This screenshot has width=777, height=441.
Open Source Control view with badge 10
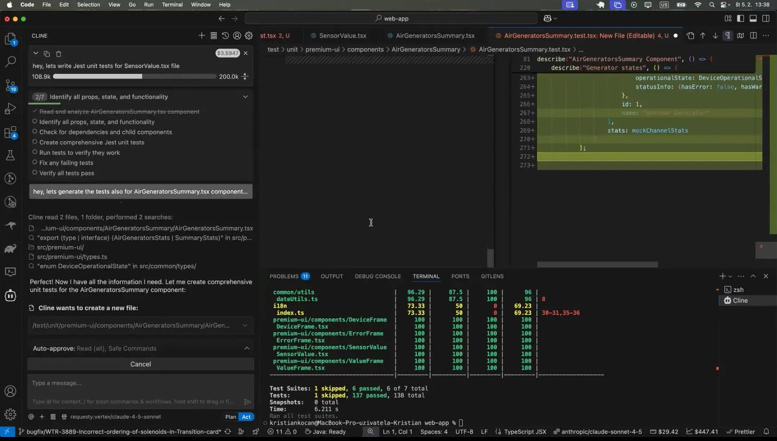coord(10,85)
